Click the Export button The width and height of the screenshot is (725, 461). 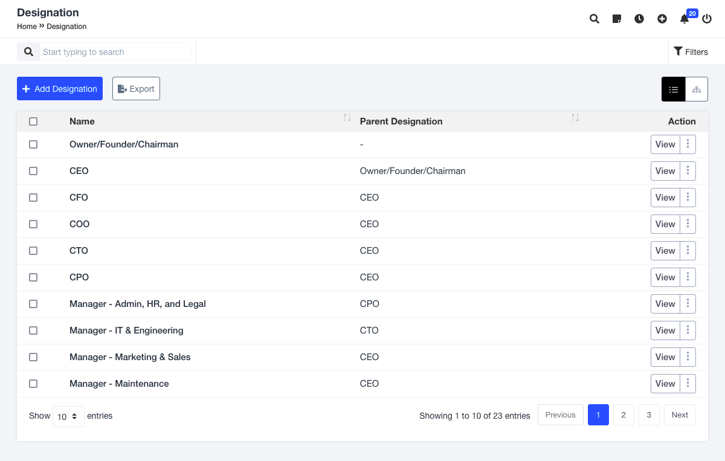[x=136, y=89]
